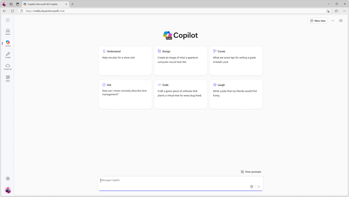Open Create in the left sidebar
Screen dimensions: 349x197
[x=8, y=55]
